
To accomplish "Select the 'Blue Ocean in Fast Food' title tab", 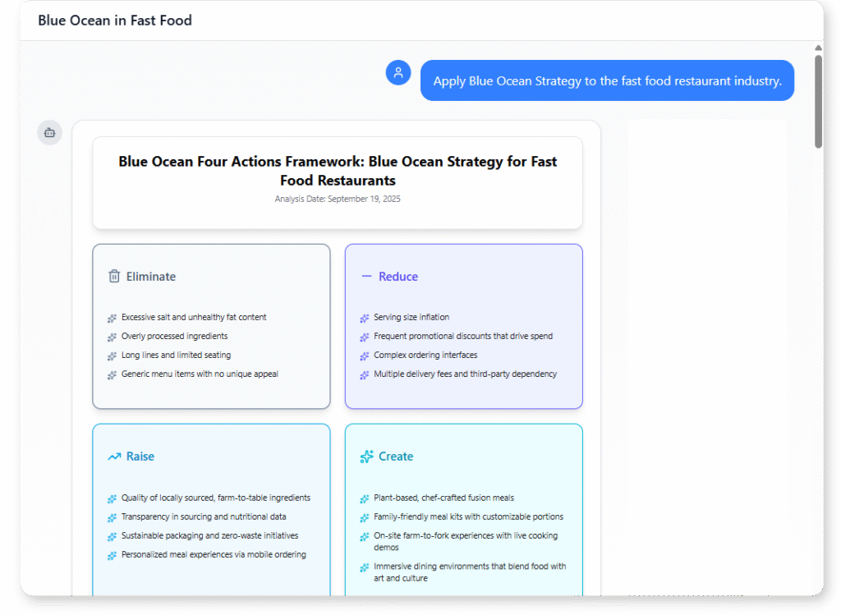I will (x=114, y=20).
